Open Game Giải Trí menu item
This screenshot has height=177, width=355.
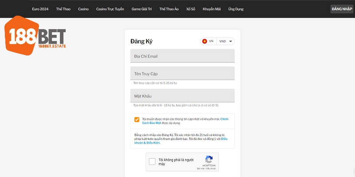[x=142, y=9]
